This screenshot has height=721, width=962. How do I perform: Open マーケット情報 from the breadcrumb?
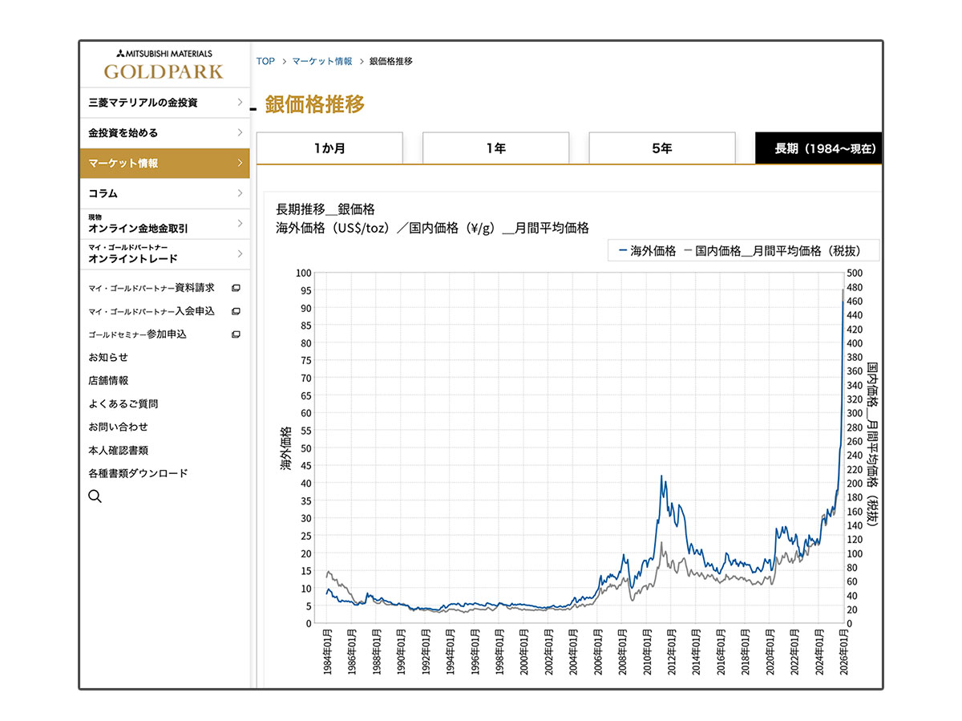point(323,61)
